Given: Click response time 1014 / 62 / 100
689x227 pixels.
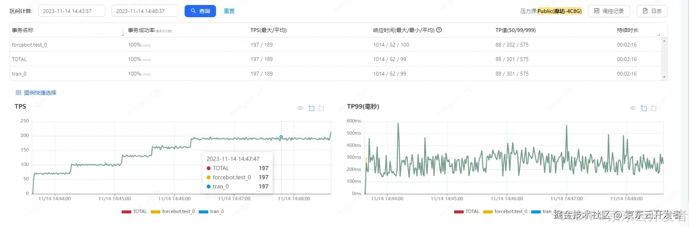Looking at the screenshot, I should [391, 45].
